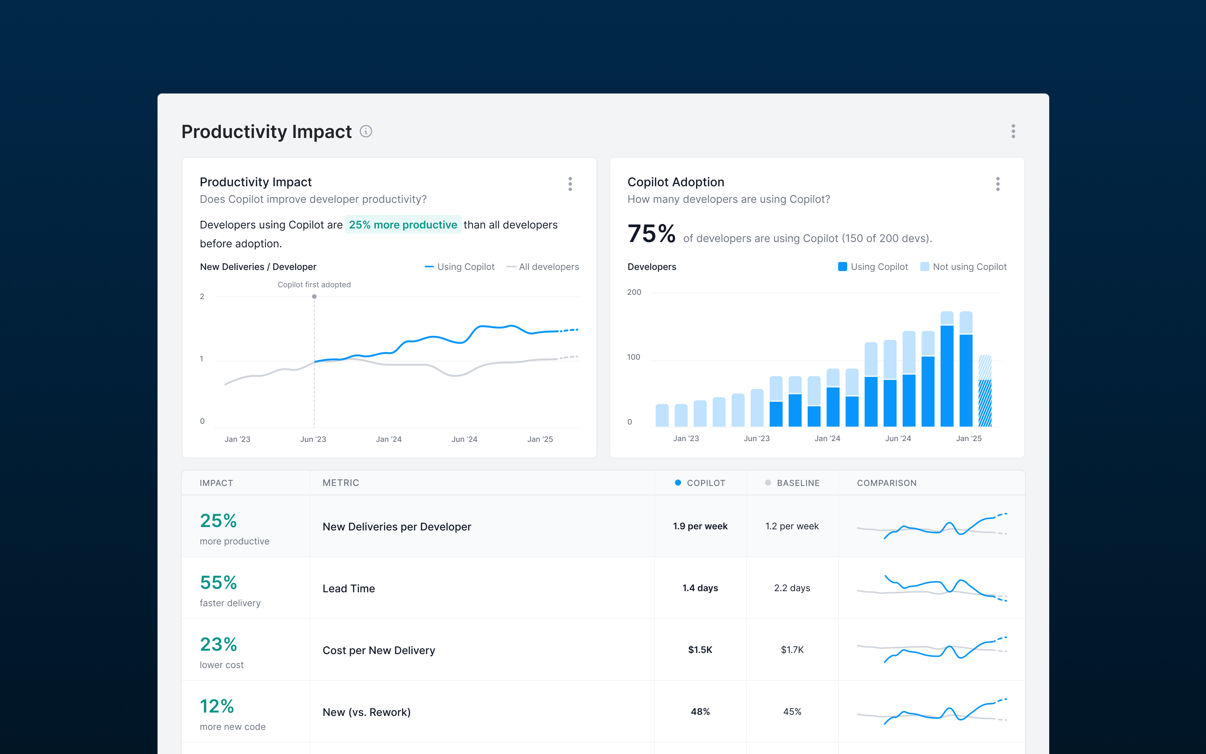
Task: Click the New (vs. Rework) metric row
Action: [x=366, y=712]
